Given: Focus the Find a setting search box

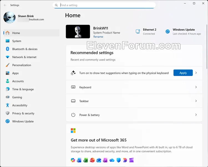Looking at the screenshot, I should click(104, 5).
